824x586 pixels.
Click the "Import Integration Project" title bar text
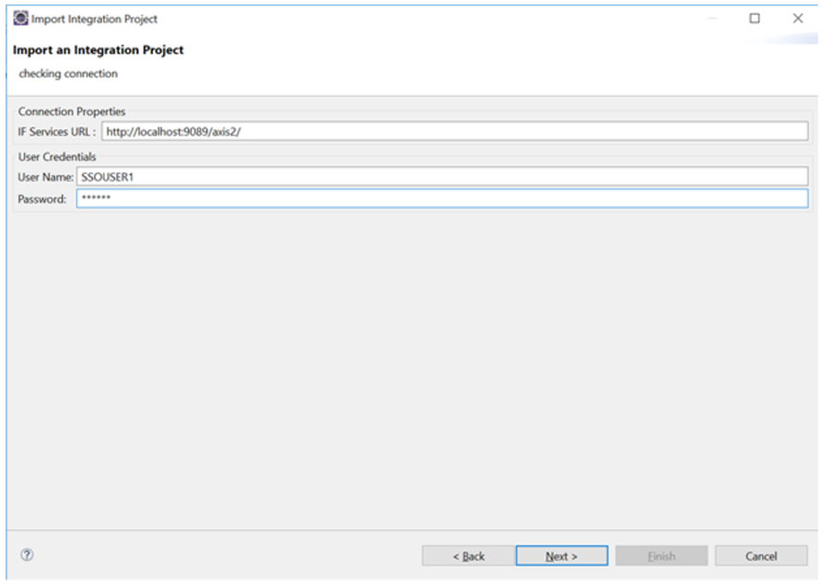[x=95, y=19]
